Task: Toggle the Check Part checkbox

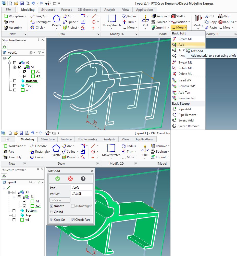Action: pyautogui.click(x=73, y=220)
